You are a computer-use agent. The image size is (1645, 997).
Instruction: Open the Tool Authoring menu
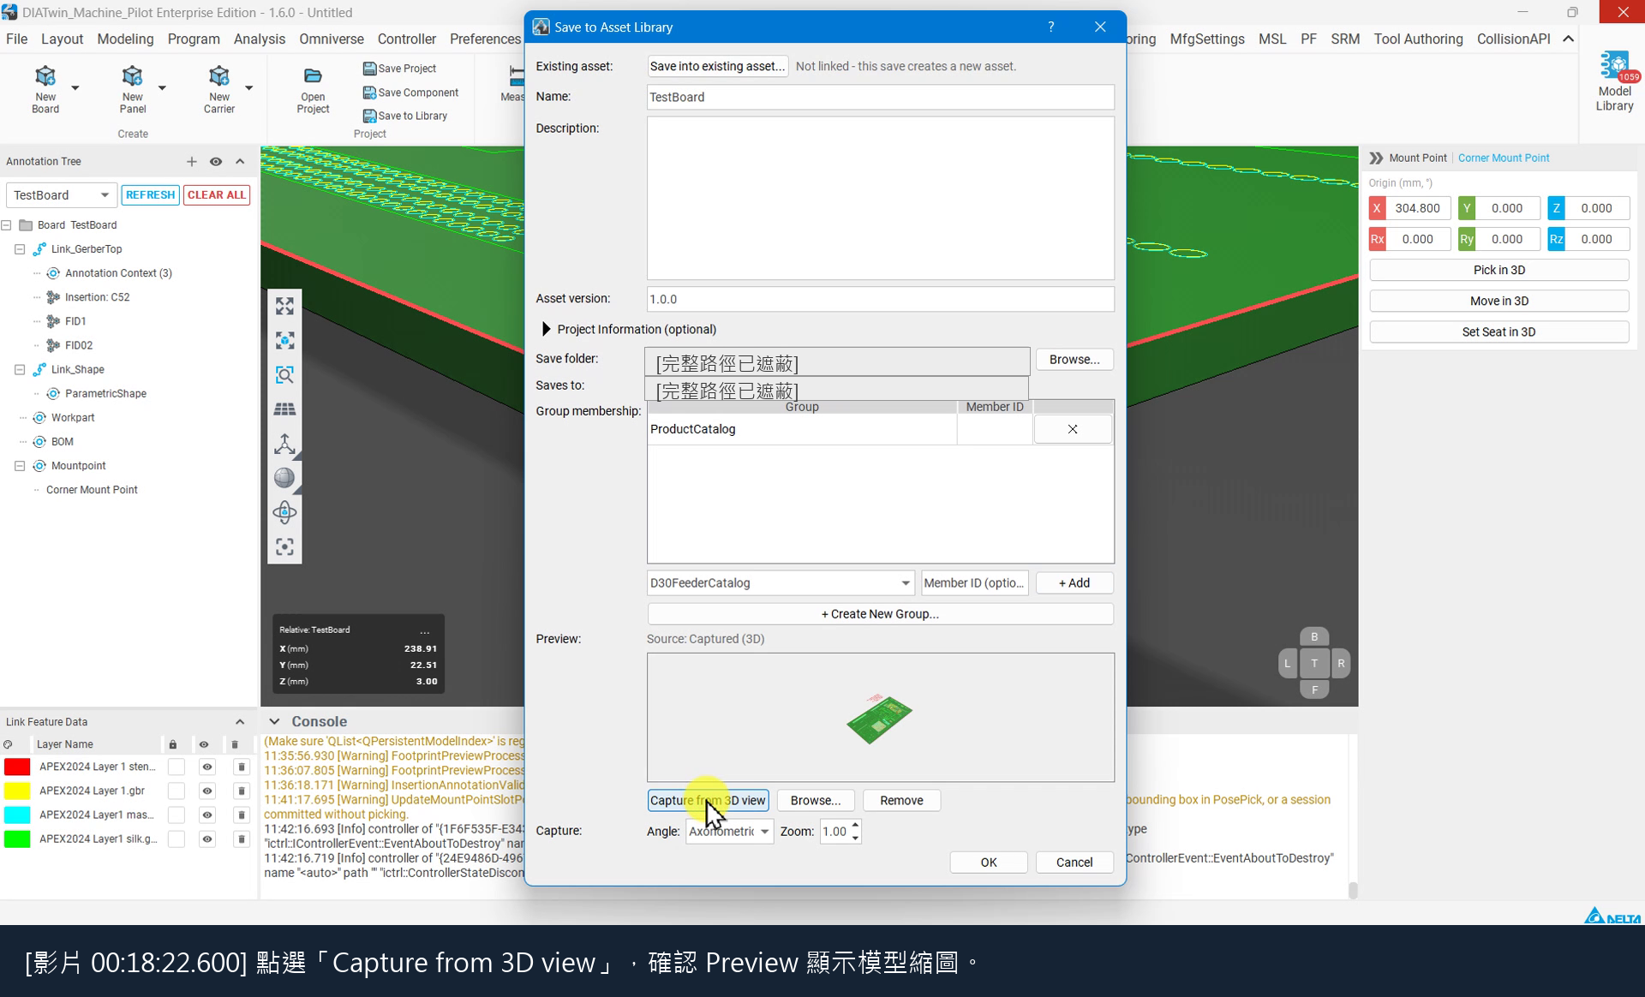click(1418, 39)
